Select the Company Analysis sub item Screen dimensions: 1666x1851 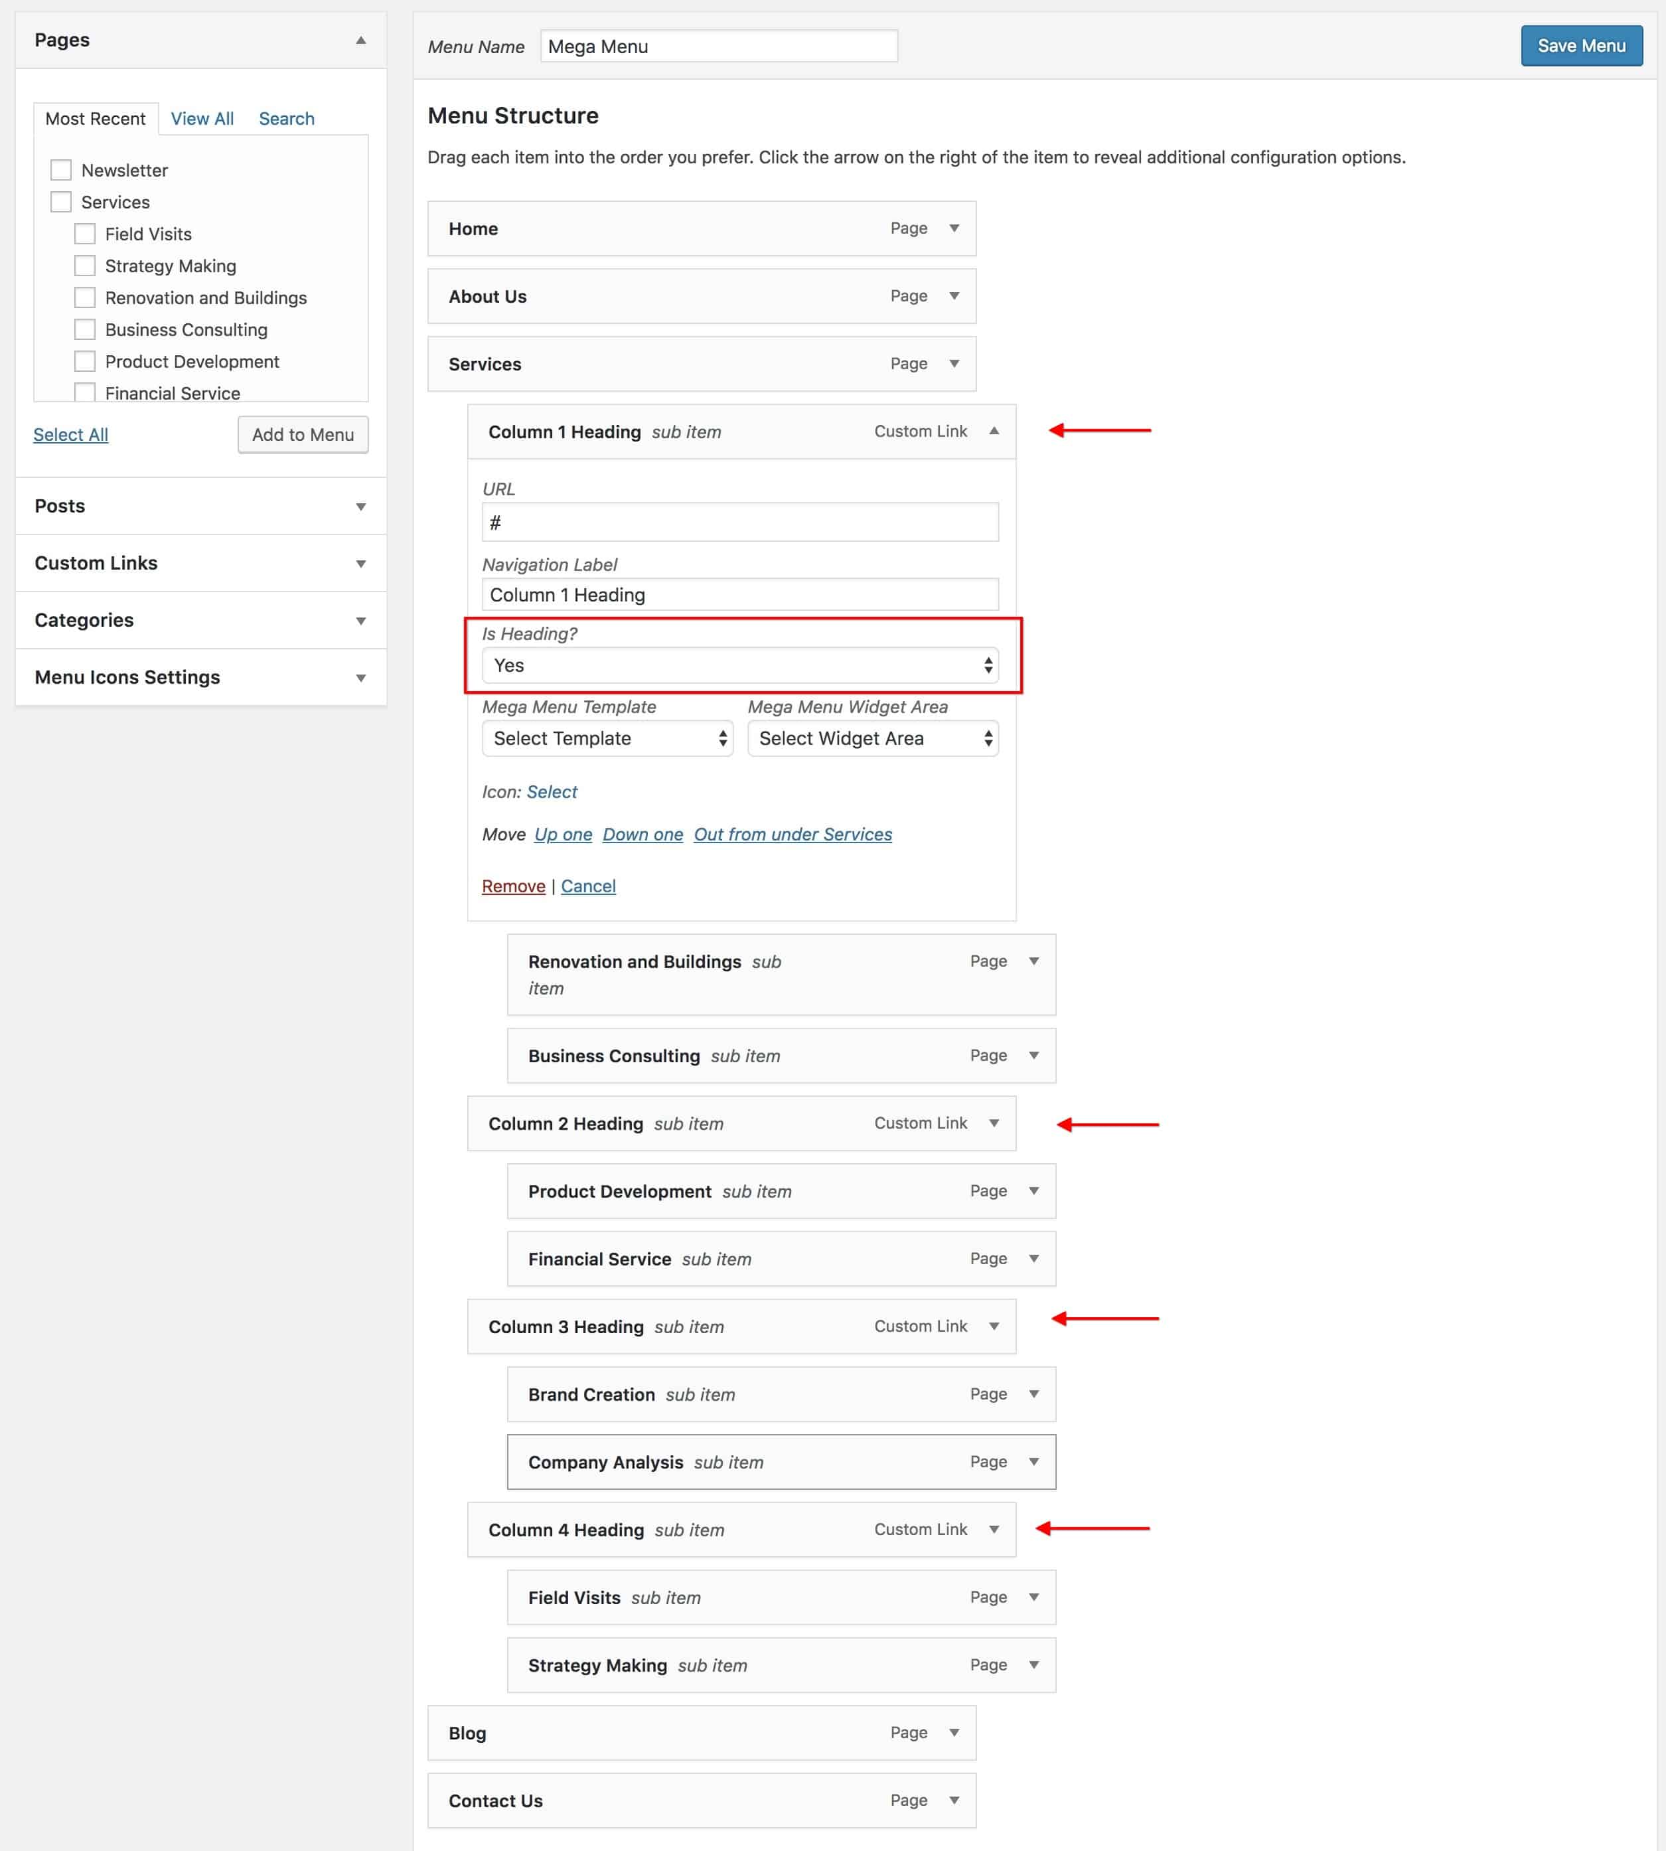click(x=781, y=1462)
